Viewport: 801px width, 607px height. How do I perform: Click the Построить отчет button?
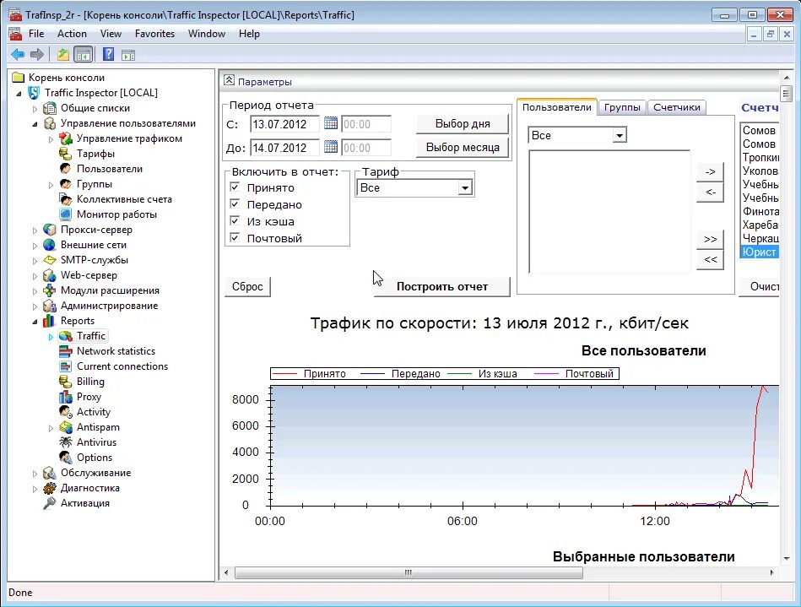pyautogui.click(x=442, y=286)
